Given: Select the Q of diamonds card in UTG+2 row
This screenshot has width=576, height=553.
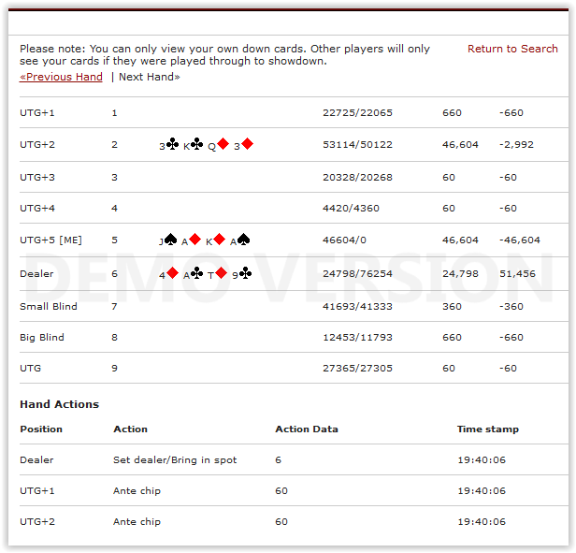Looking at the screenshot, I should click(x=218, y=144).
